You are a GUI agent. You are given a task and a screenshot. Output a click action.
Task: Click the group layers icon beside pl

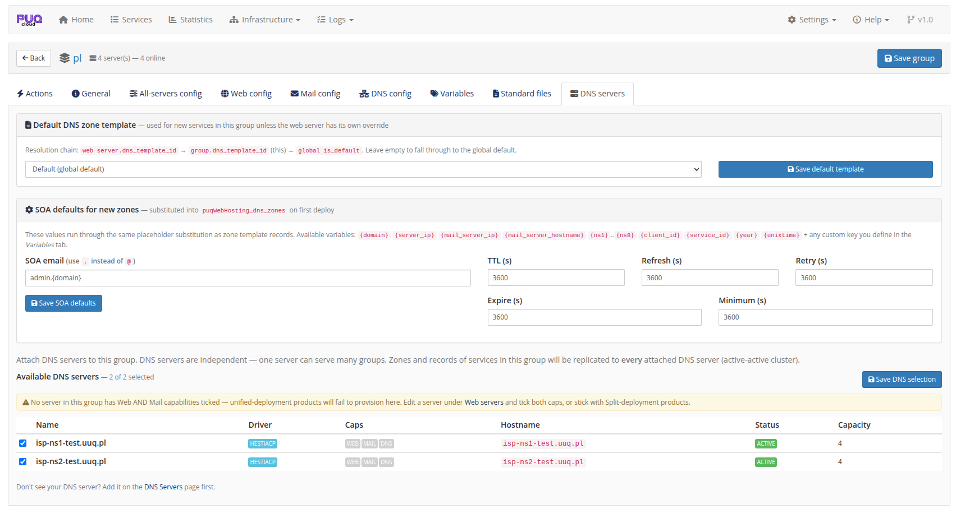pyautogui.click(x=65, y=58)
